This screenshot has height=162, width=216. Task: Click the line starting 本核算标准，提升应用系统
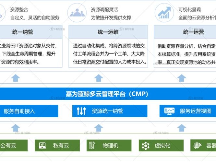click(x=187, y=54)
